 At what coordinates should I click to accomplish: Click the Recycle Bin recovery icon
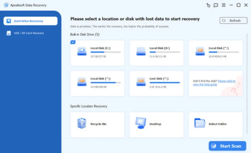(82, 123)
